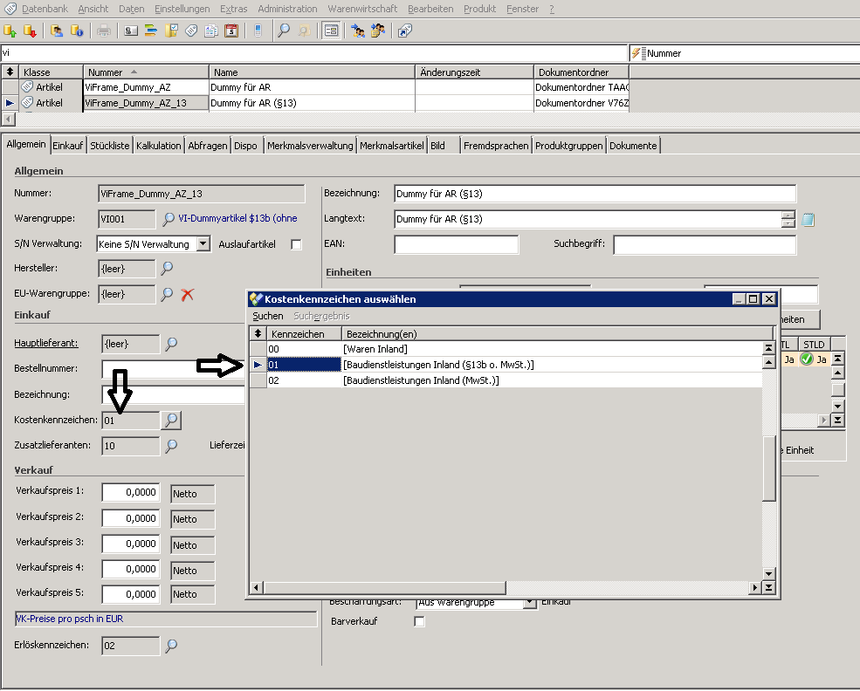Click the printer icon in the toolbar
Screen dimensions: 860x691
tap(104, 31)
